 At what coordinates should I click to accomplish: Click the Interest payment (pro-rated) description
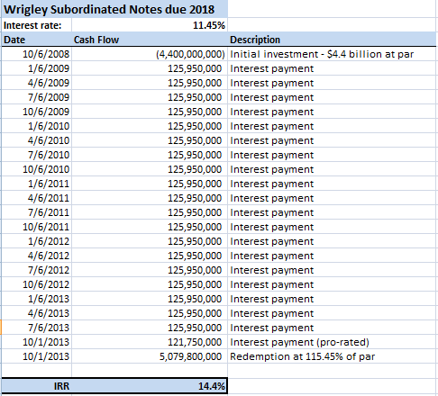pyautogui.click(x=332, y=342)
